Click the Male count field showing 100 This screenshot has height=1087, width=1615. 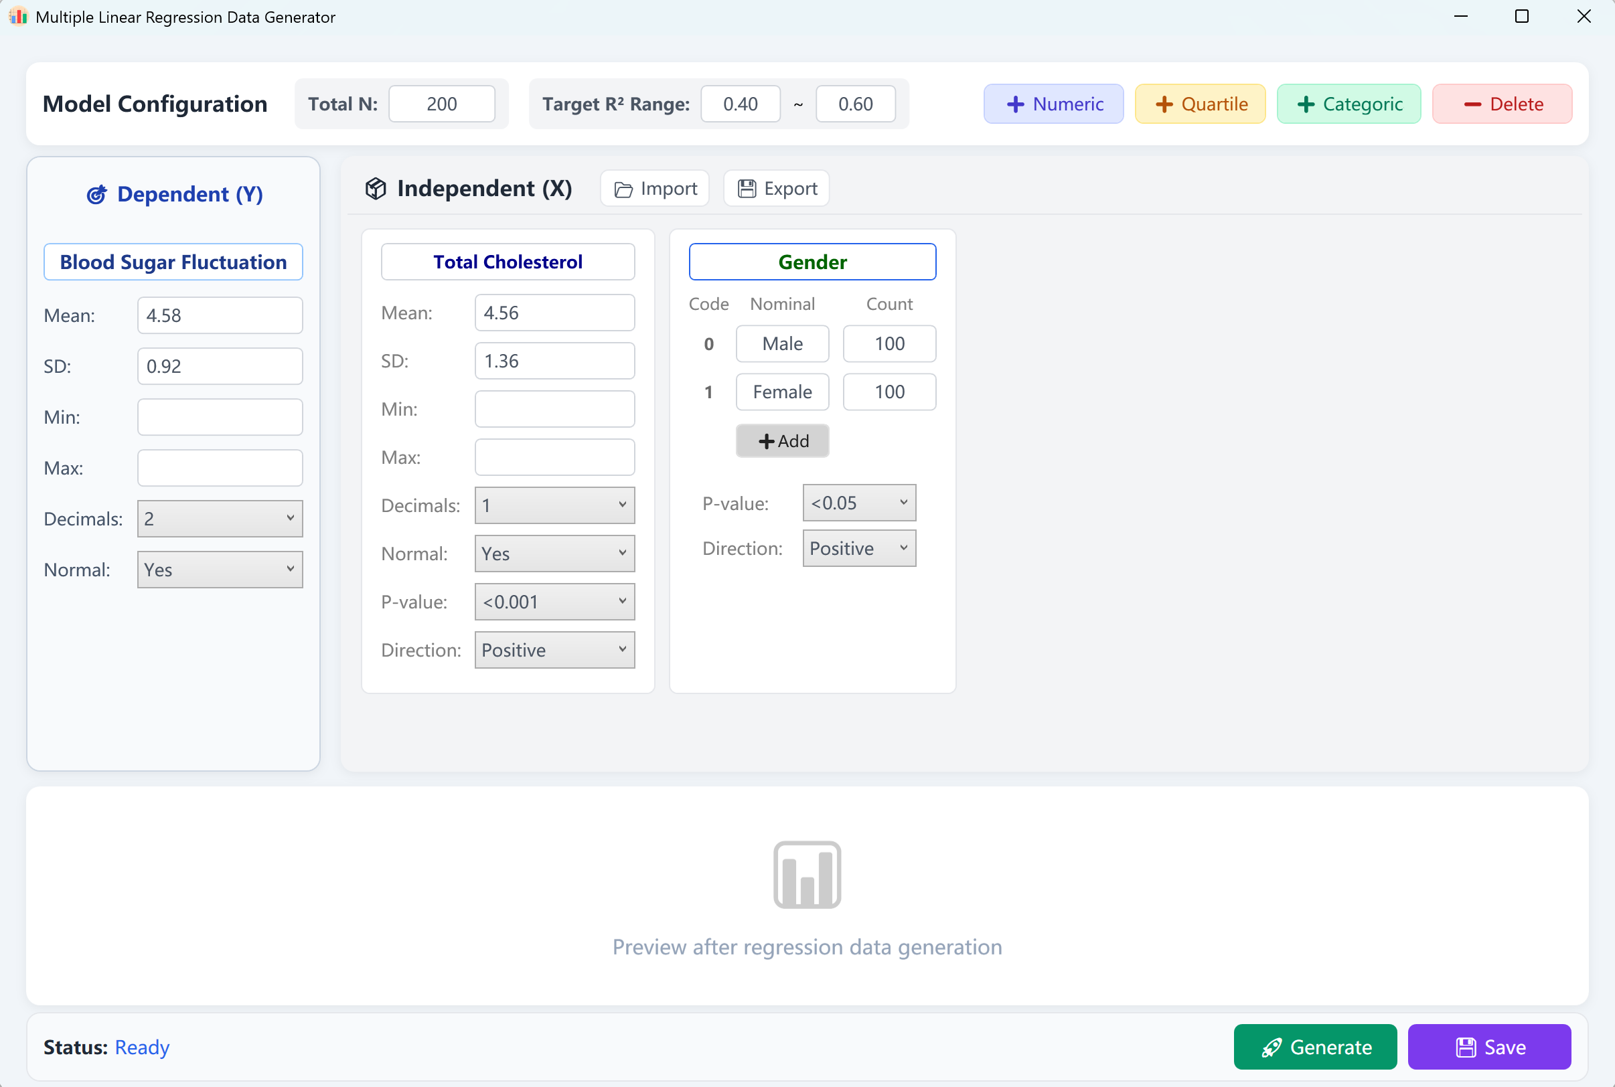pos(889,344)
